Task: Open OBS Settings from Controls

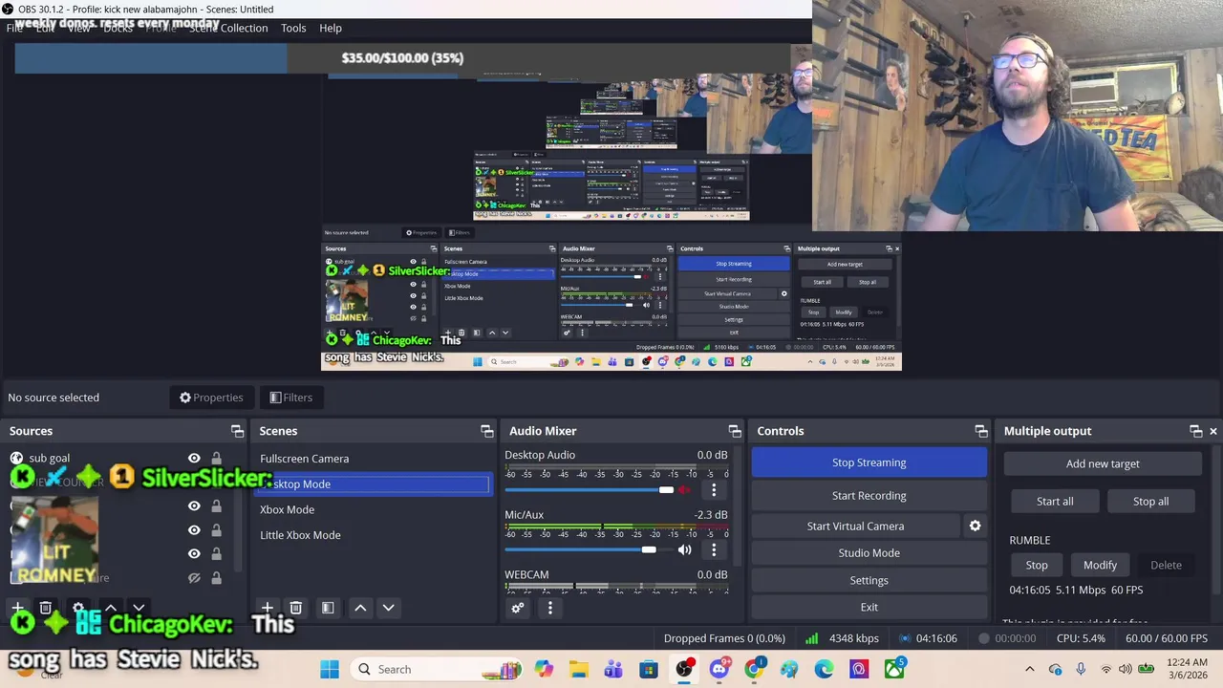Action: (x=869, y=580)
